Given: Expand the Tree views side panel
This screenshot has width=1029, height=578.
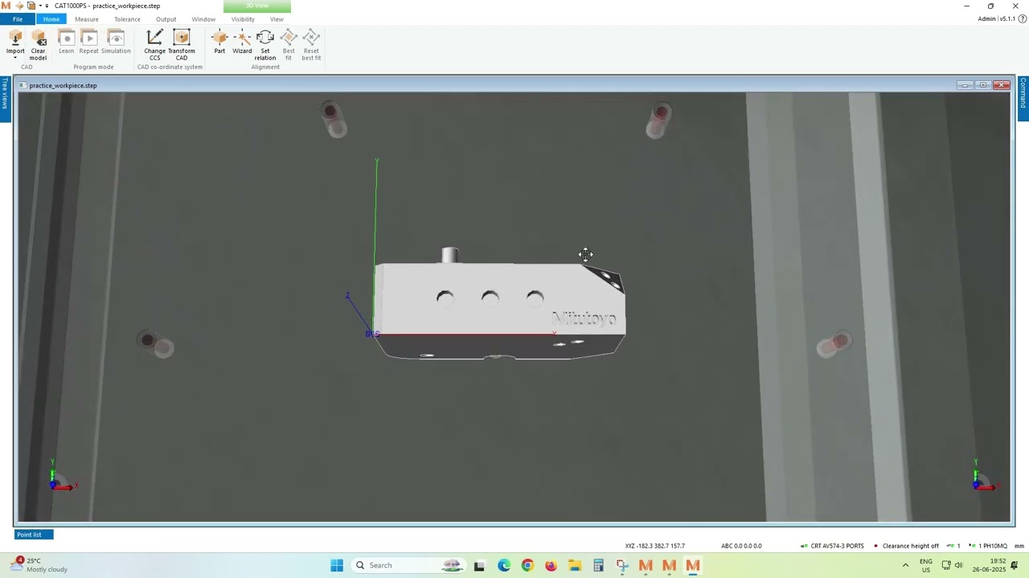Looking at the screenshot, I should coord(4,99).
